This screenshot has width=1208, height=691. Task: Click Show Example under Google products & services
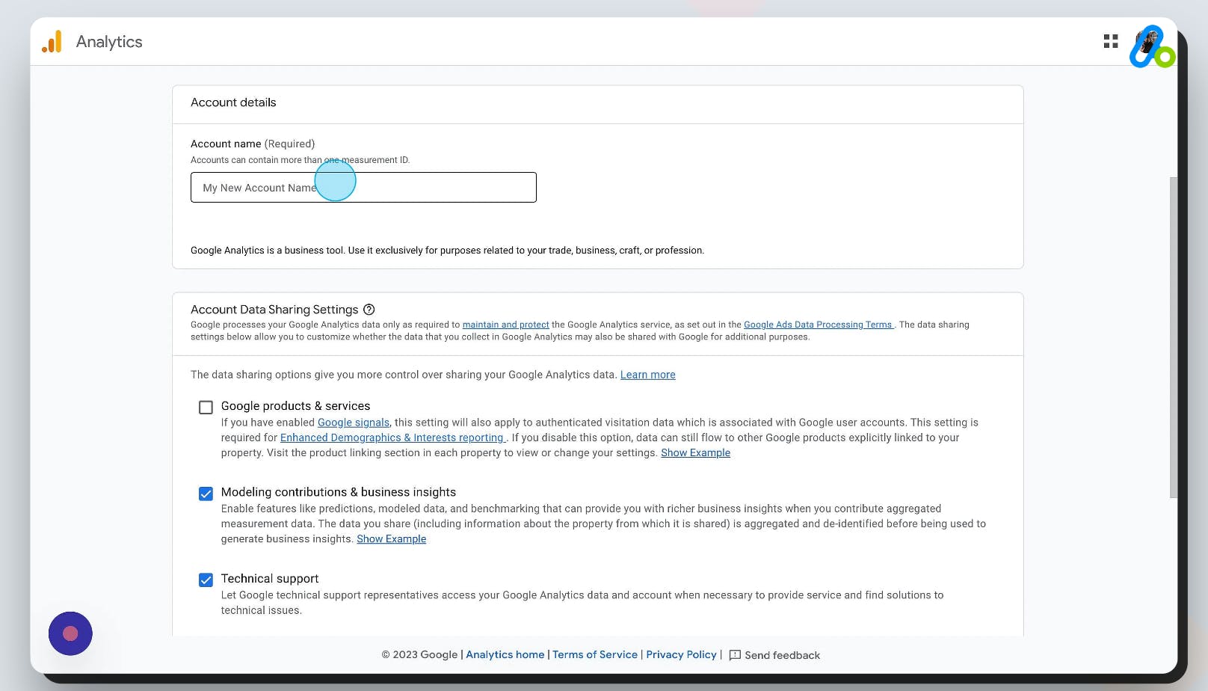click(695, 452)
